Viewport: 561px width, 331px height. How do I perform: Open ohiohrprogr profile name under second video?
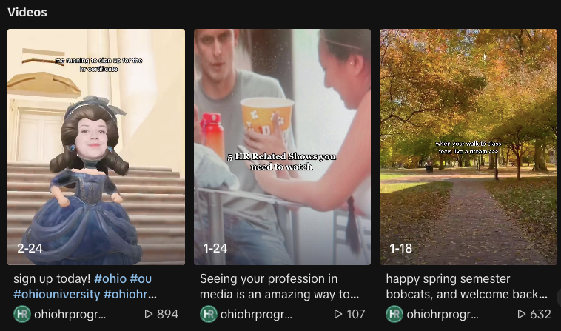256,314
